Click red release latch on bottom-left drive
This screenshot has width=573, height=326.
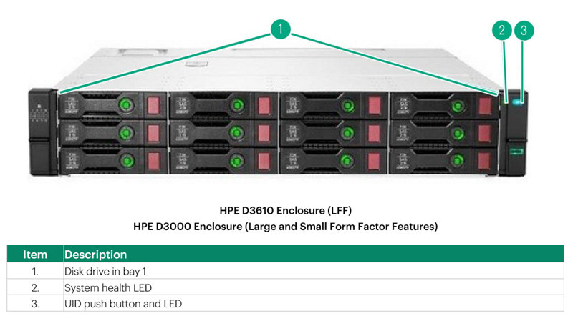click(x=153, y=159)
